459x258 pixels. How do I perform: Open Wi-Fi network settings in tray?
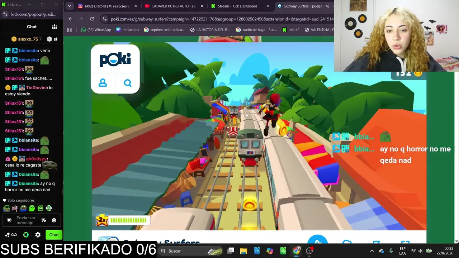414,251
